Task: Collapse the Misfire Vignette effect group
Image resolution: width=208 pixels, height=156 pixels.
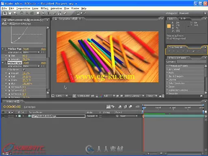Action: [3, 49]
